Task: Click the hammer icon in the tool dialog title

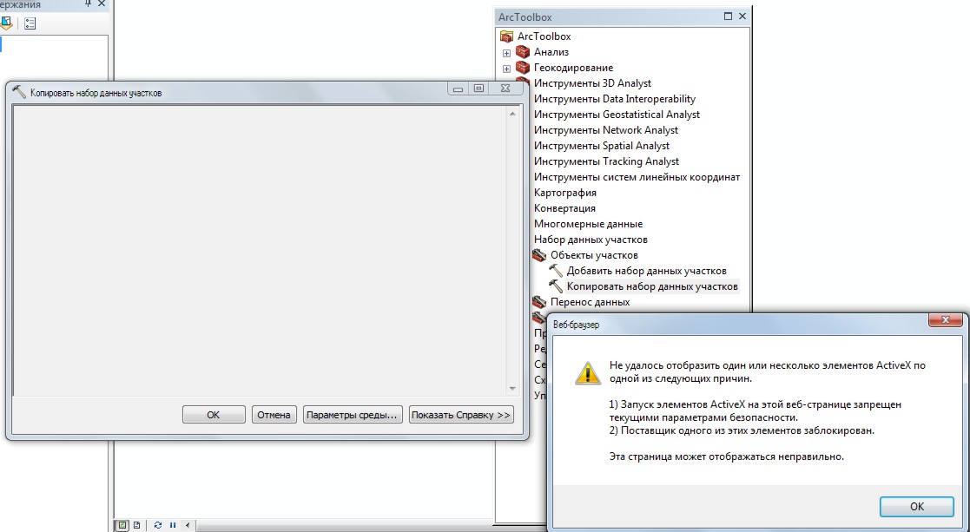Action: click(19, 92)
